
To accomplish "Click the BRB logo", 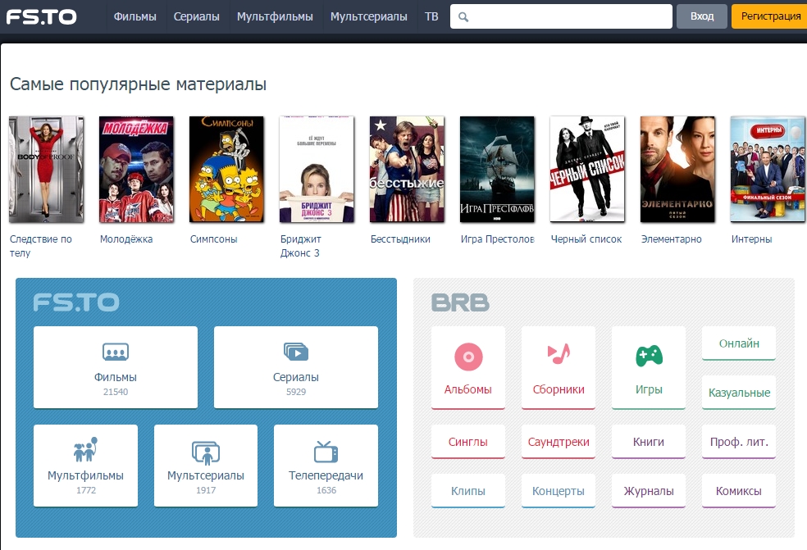I will pyautogui.click(x=460, y=302).
